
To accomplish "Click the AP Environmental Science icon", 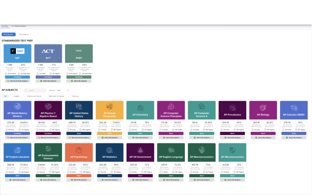I will point(48,149).
